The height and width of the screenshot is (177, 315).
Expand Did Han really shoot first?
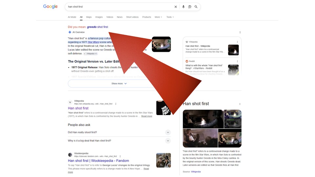119,132
